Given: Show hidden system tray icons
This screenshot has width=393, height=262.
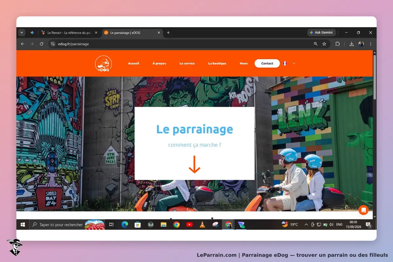Looking at the screenshot, I should [306, 225].
